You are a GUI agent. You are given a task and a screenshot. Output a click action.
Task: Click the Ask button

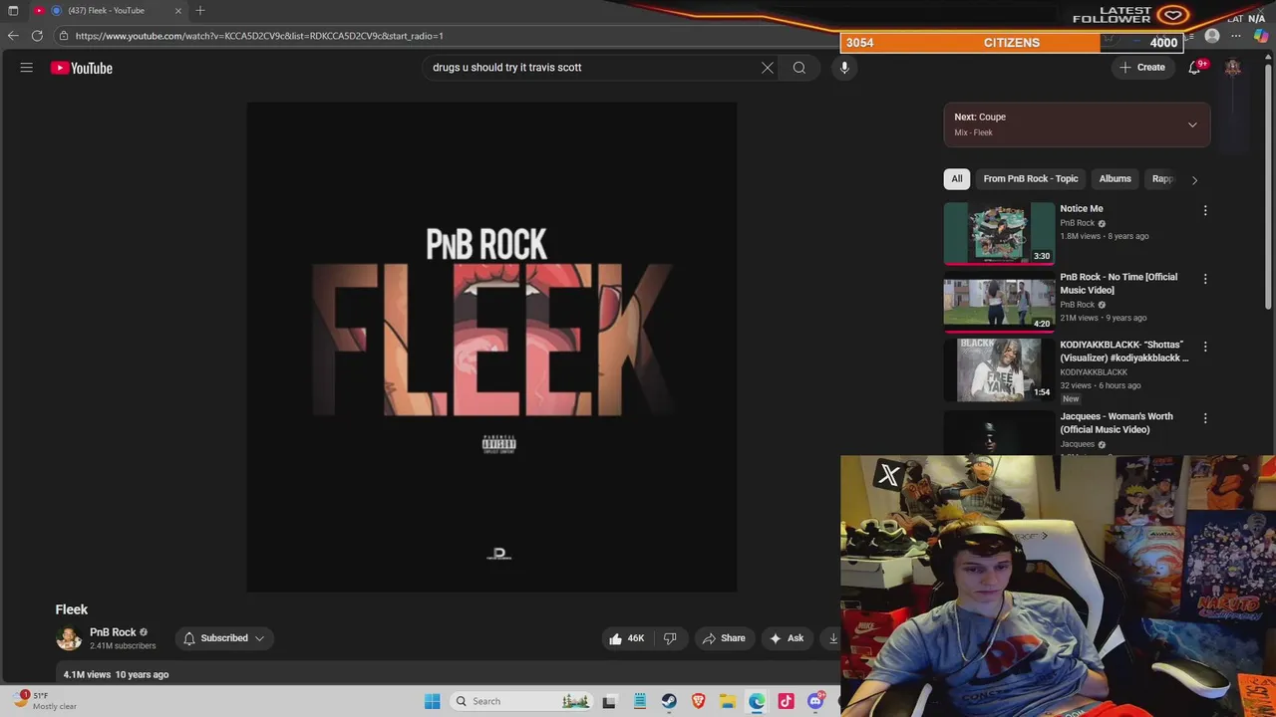coord(786,638)
